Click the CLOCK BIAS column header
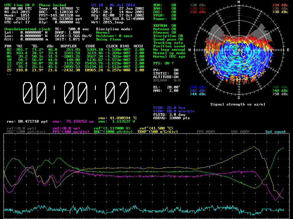 pos(118,46)
